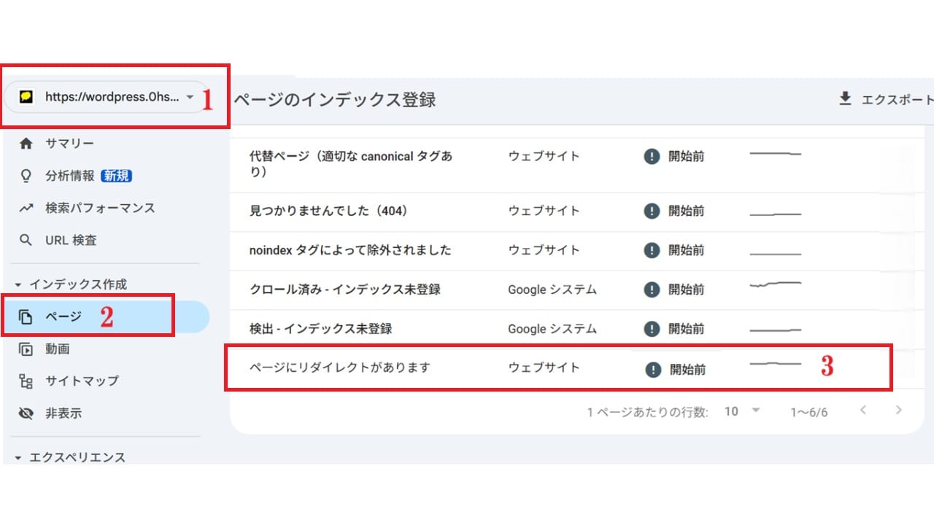Open noindex タグによって除外されました row
Screen dimensions: 934x525
click(350, 250)
